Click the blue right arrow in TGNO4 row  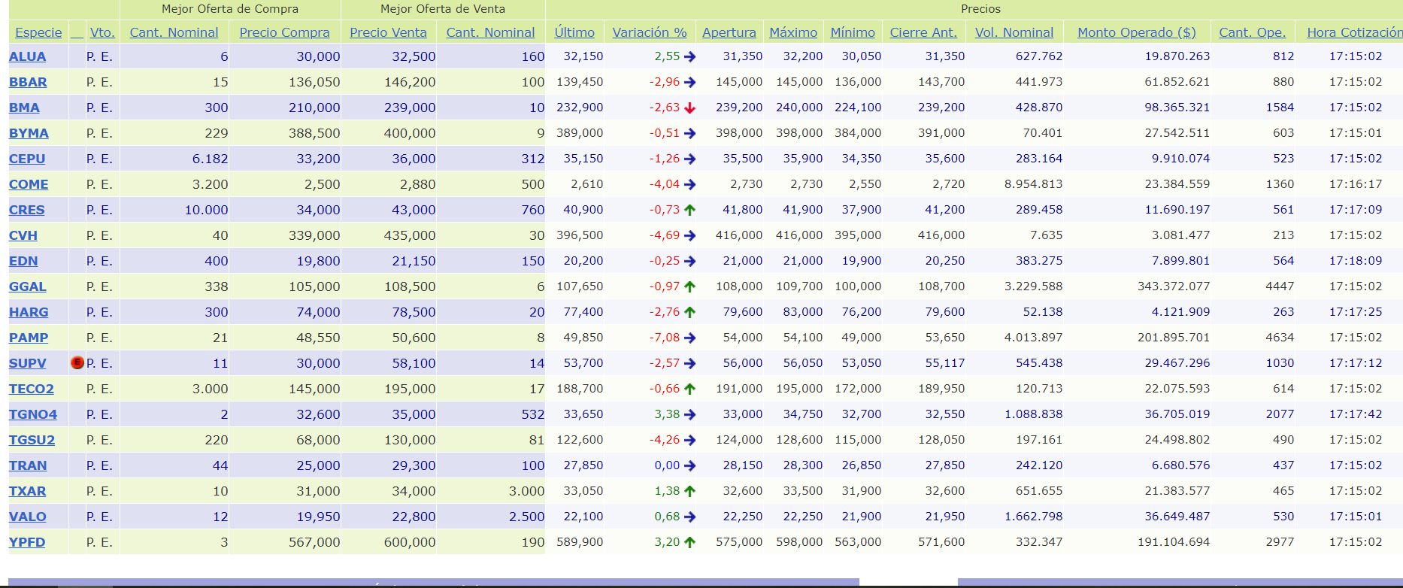coord(690,414)
